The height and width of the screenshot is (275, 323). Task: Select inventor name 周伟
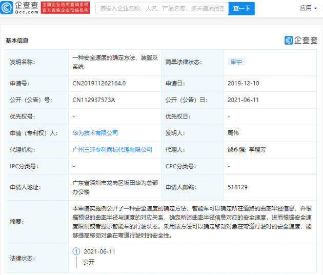click(x=233, y=133)
